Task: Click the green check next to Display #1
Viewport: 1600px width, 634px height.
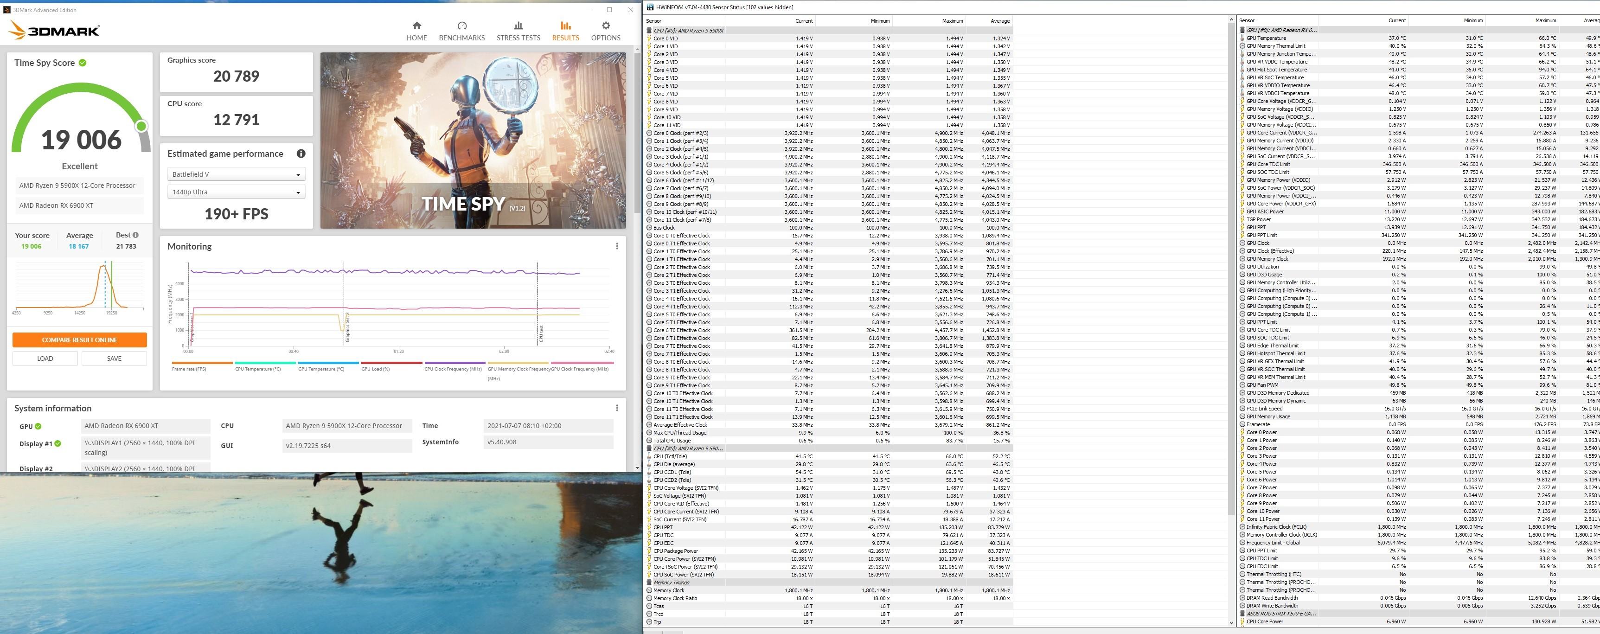Action: click(x=58, y=443)
